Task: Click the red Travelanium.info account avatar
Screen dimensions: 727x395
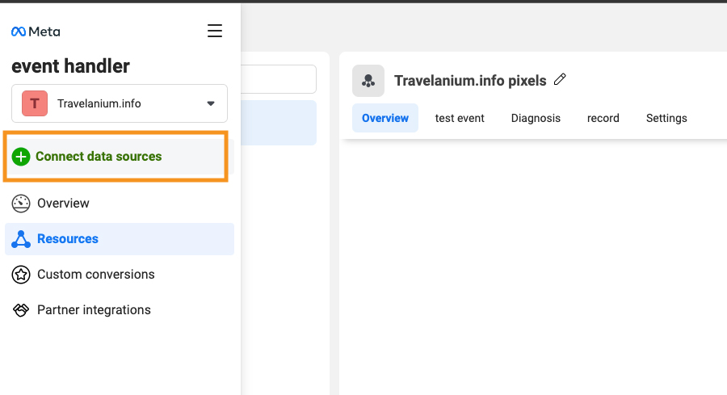Action: [35, 103]
